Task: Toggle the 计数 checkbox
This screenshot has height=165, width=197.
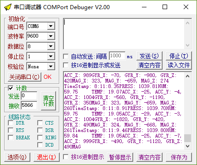Action: (x=11, y=88)
